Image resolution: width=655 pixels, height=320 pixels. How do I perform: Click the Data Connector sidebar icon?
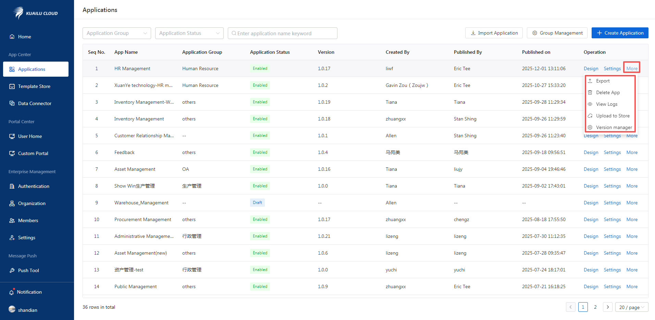point(12,103)
